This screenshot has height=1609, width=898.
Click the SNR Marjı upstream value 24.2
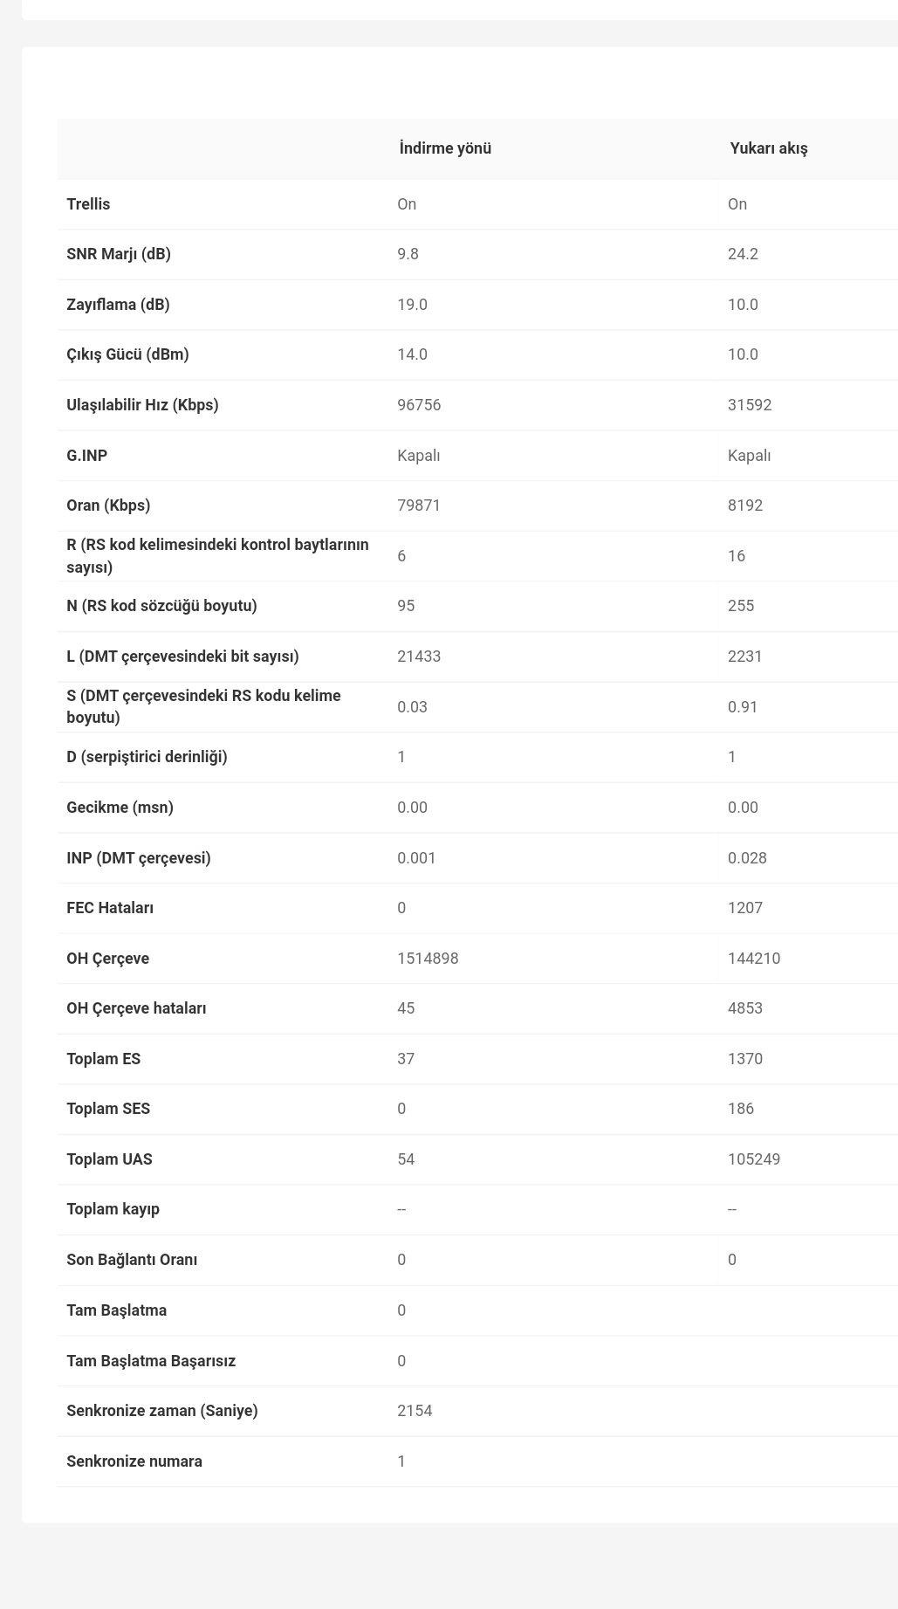743,254
